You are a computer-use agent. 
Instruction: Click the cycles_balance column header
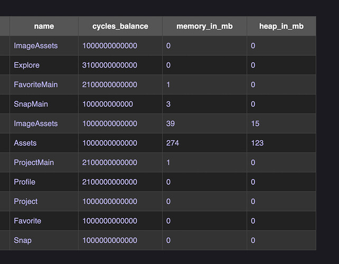pos(120,26)
